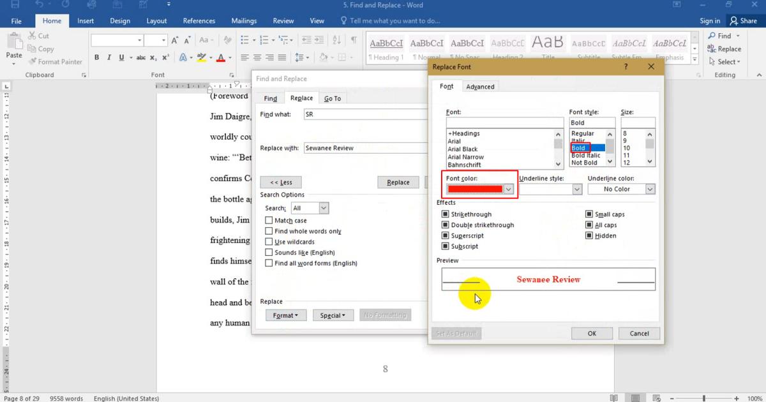Click OK in Replace Font dialog
This screenshot has width=766, height=402.
pos(592,333)
